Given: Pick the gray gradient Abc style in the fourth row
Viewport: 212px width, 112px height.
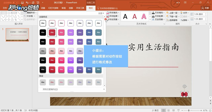Looking at the screenshot, I should 43,51.
